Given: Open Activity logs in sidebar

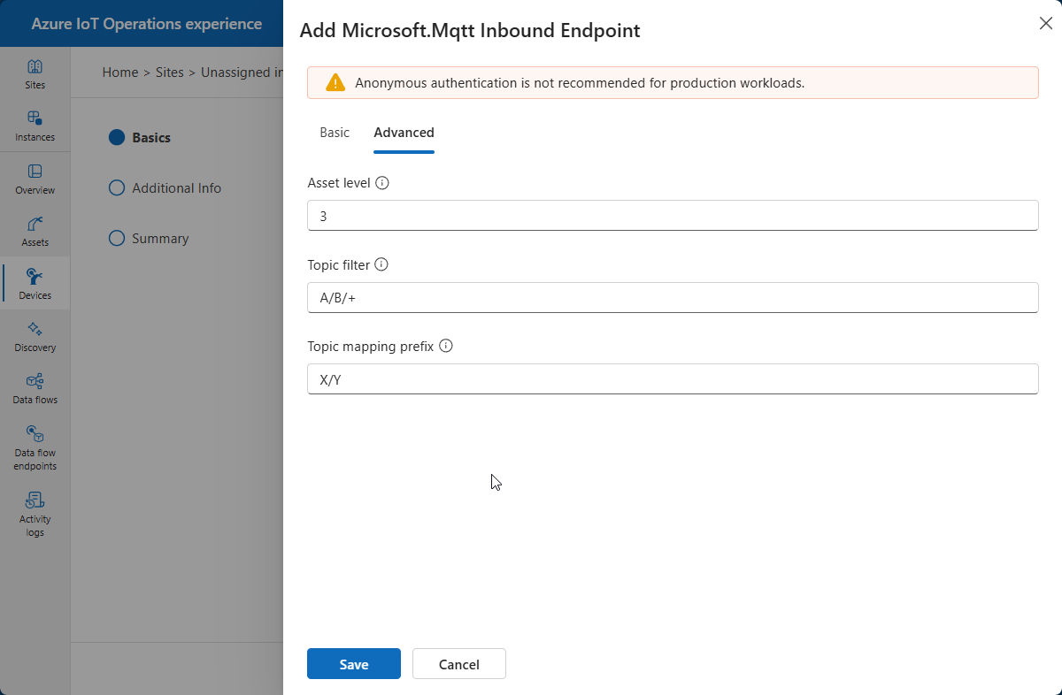Looking at the screenshot, I should coord(35,513).
